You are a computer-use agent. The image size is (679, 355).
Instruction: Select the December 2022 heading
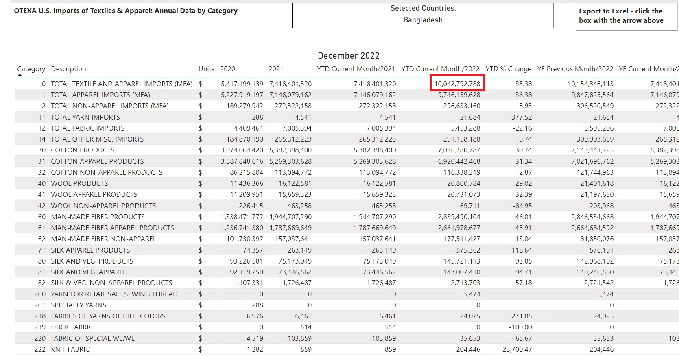click(x=349, y=56)
